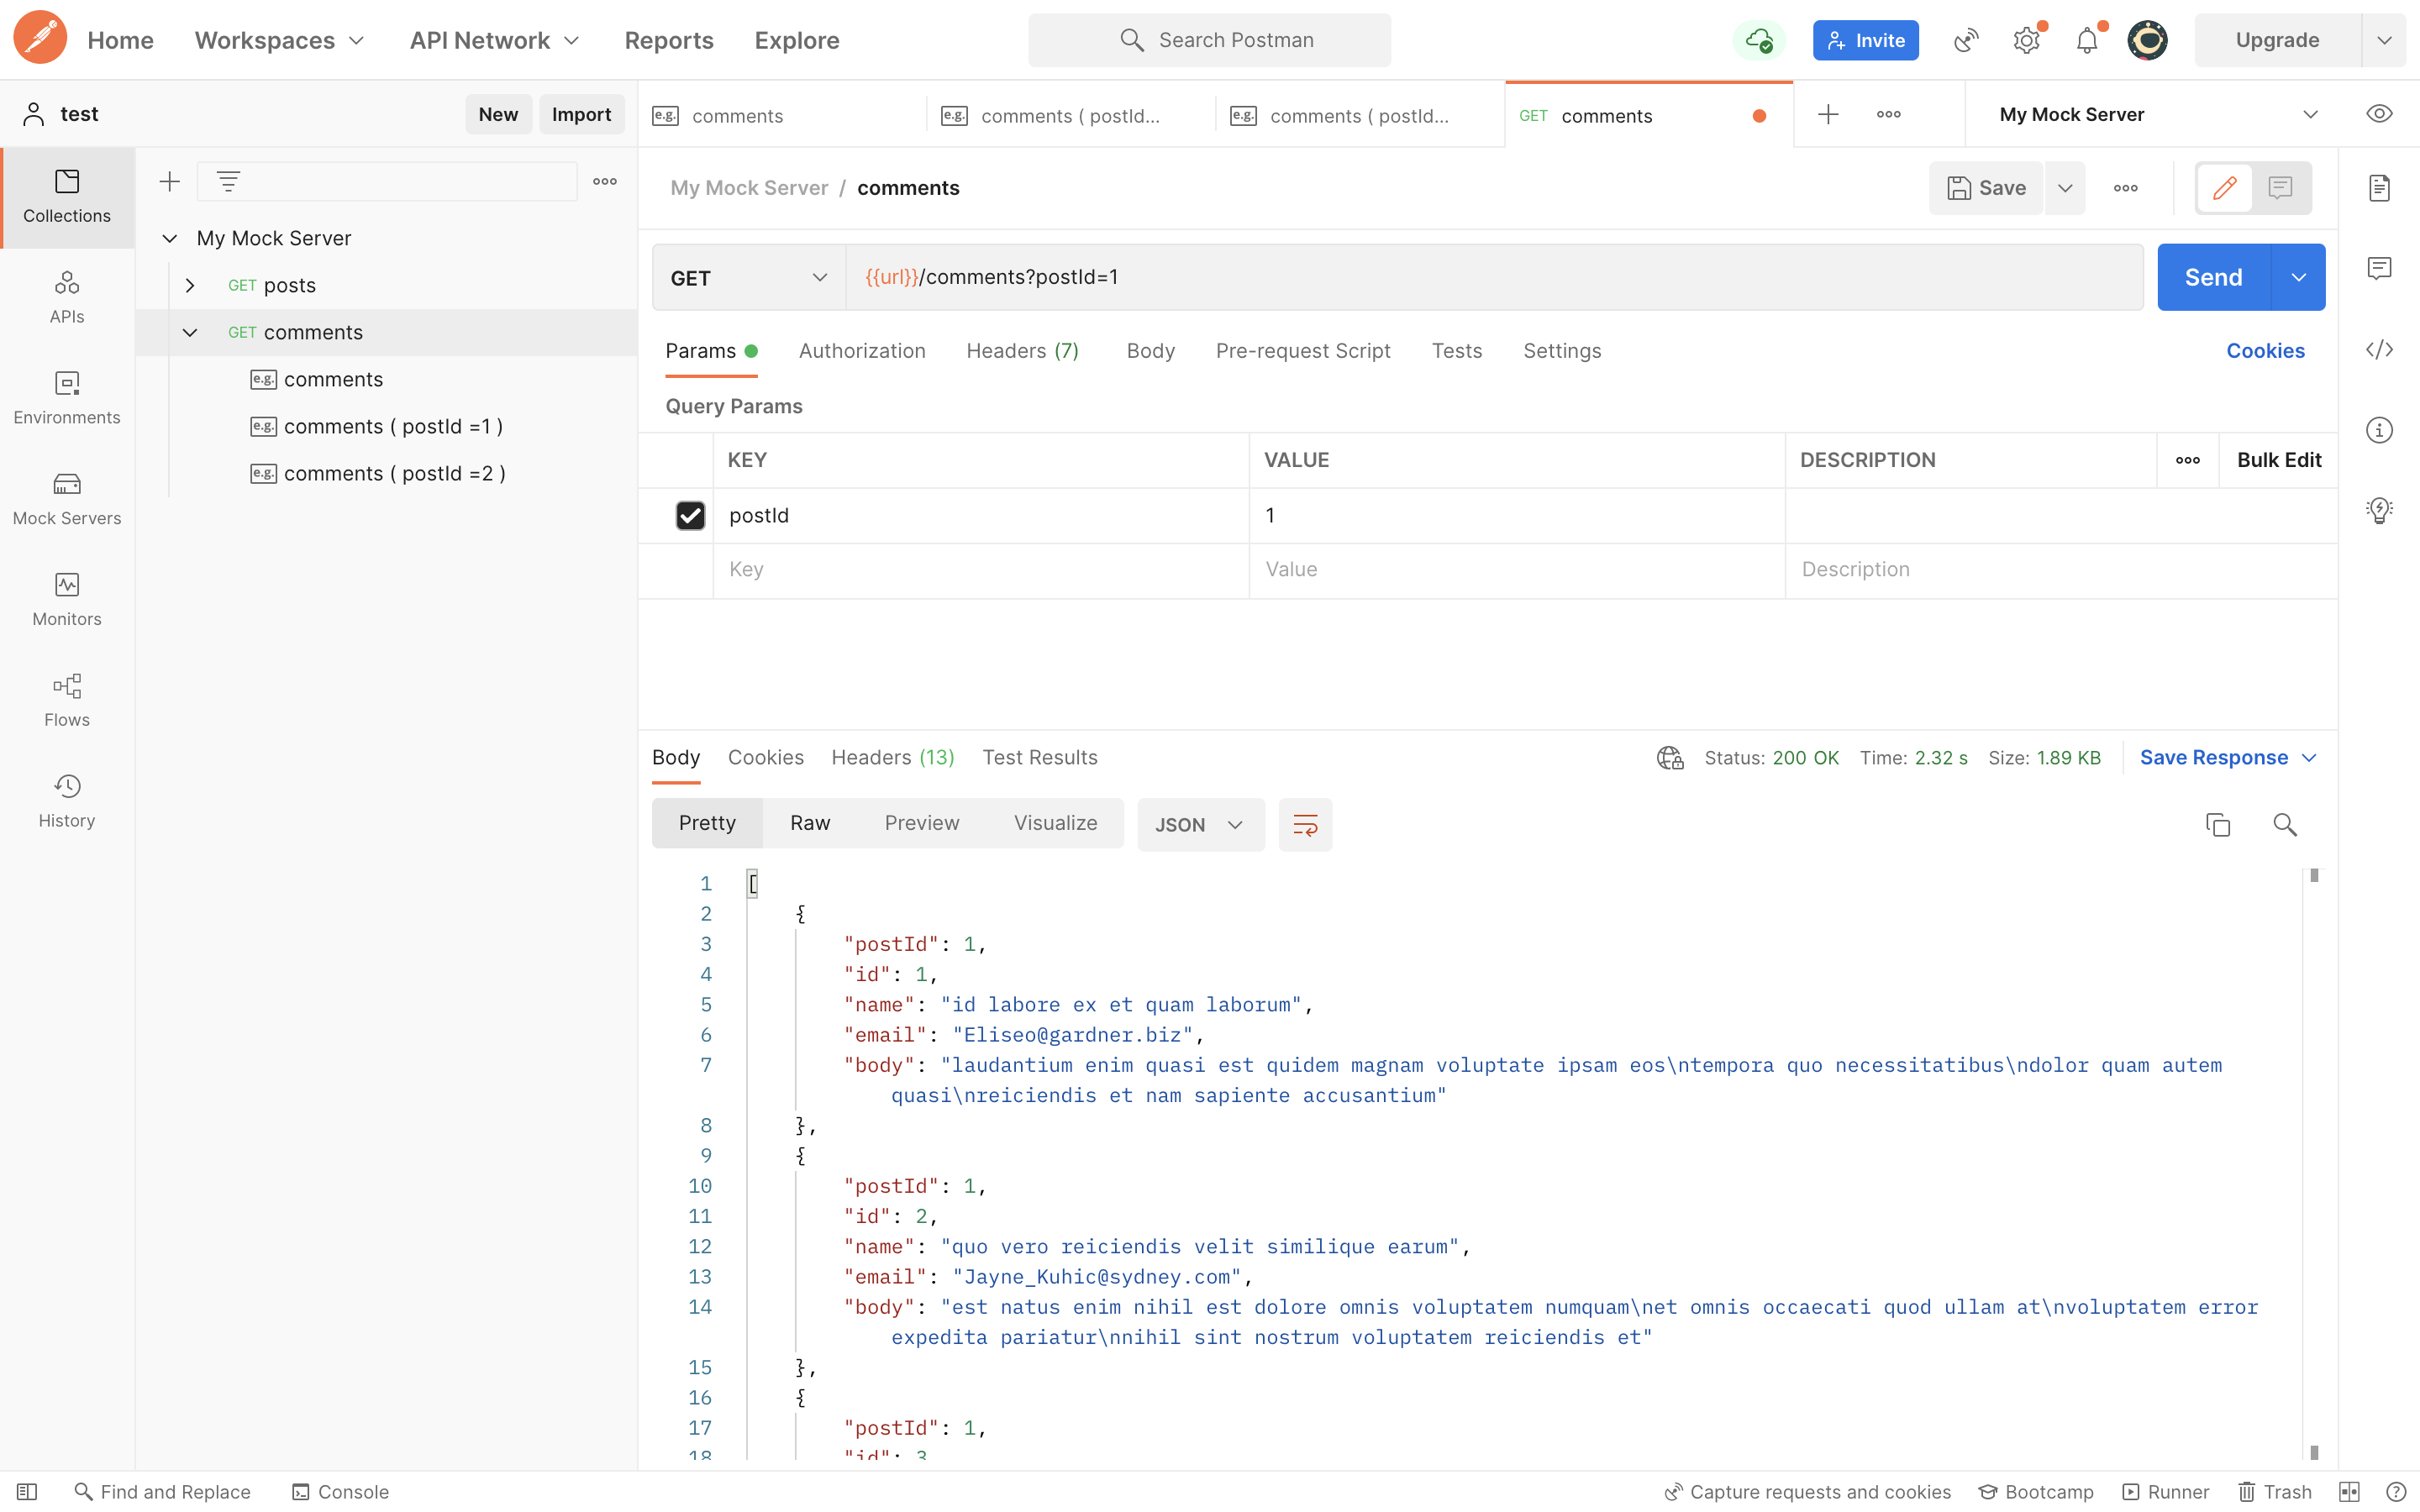Open the Environments sidebar section
The image size is (2420, 1512).
67,397
